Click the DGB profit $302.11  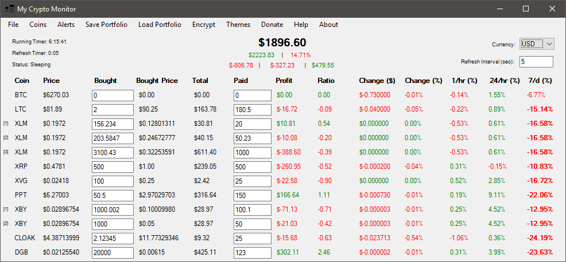coord(288,252)
